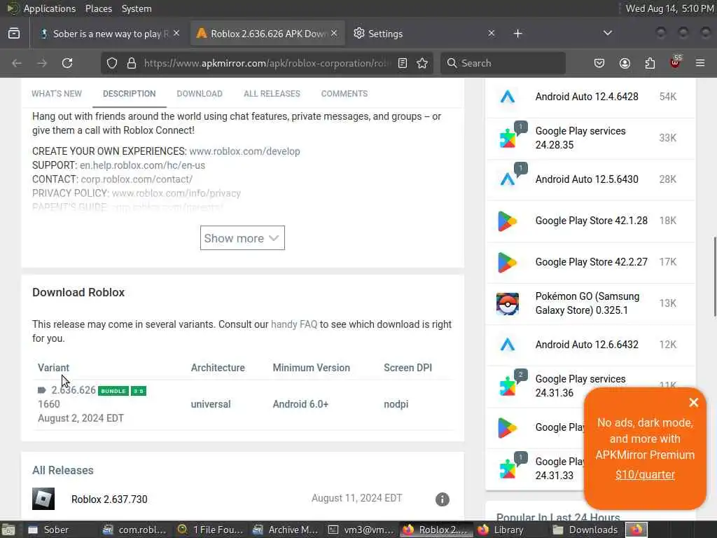717x538 pixels.
Task: Open the $10/quarter premium link
Action: point(645,475)
